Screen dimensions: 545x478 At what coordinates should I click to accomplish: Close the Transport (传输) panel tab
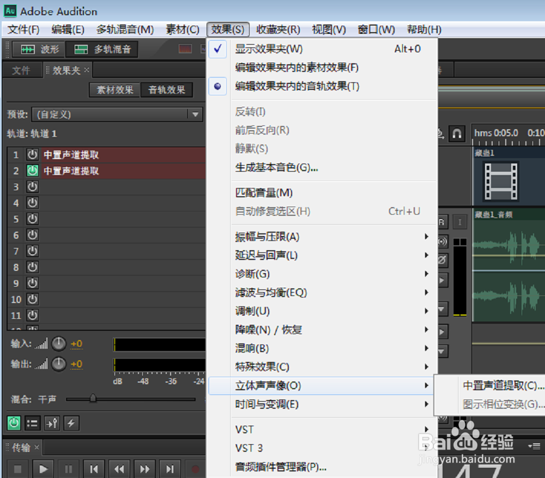[37, 447]
